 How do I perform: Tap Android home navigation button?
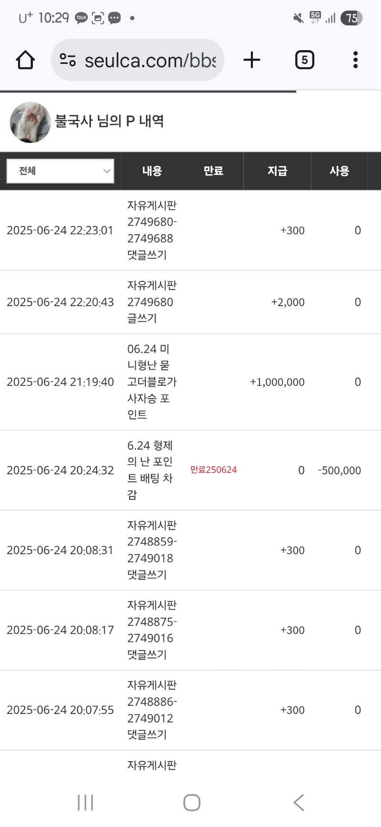click(x=191, y=803)
